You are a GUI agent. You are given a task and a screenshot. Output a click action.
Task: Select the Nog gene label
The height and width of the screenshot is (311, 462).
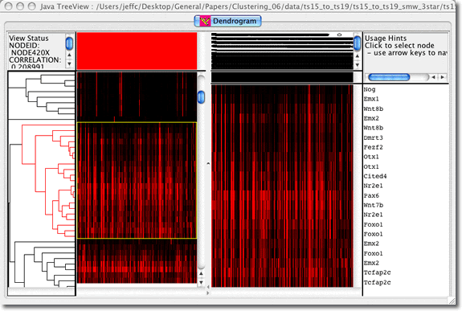click(x=370, y=89)
